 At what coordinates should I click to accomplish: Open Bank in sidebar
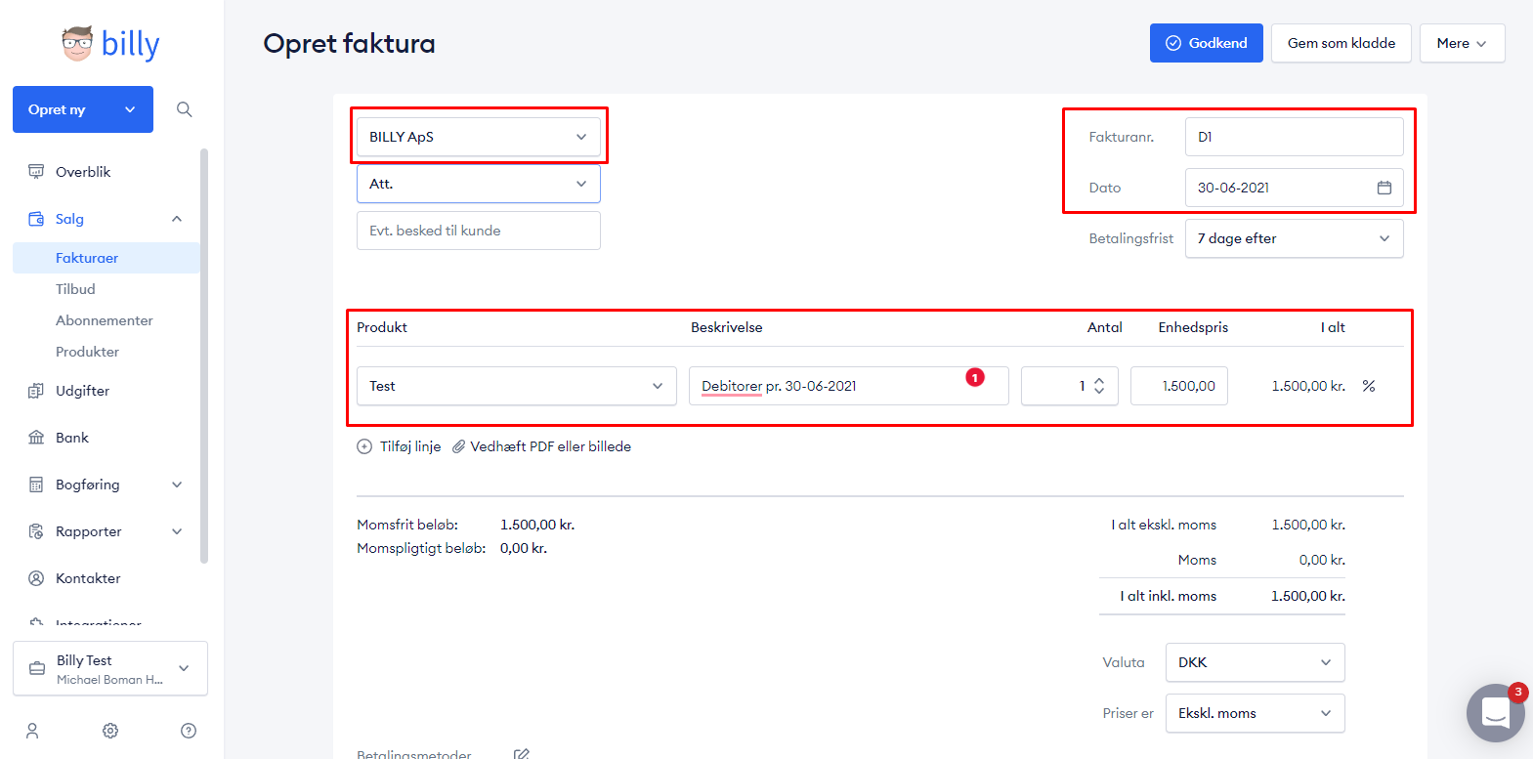pyautogui.click(x=72, y=438)
